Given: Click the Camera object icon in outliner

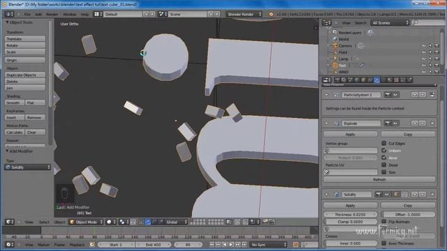Looking at the screenshot, I should coord(335,45).
